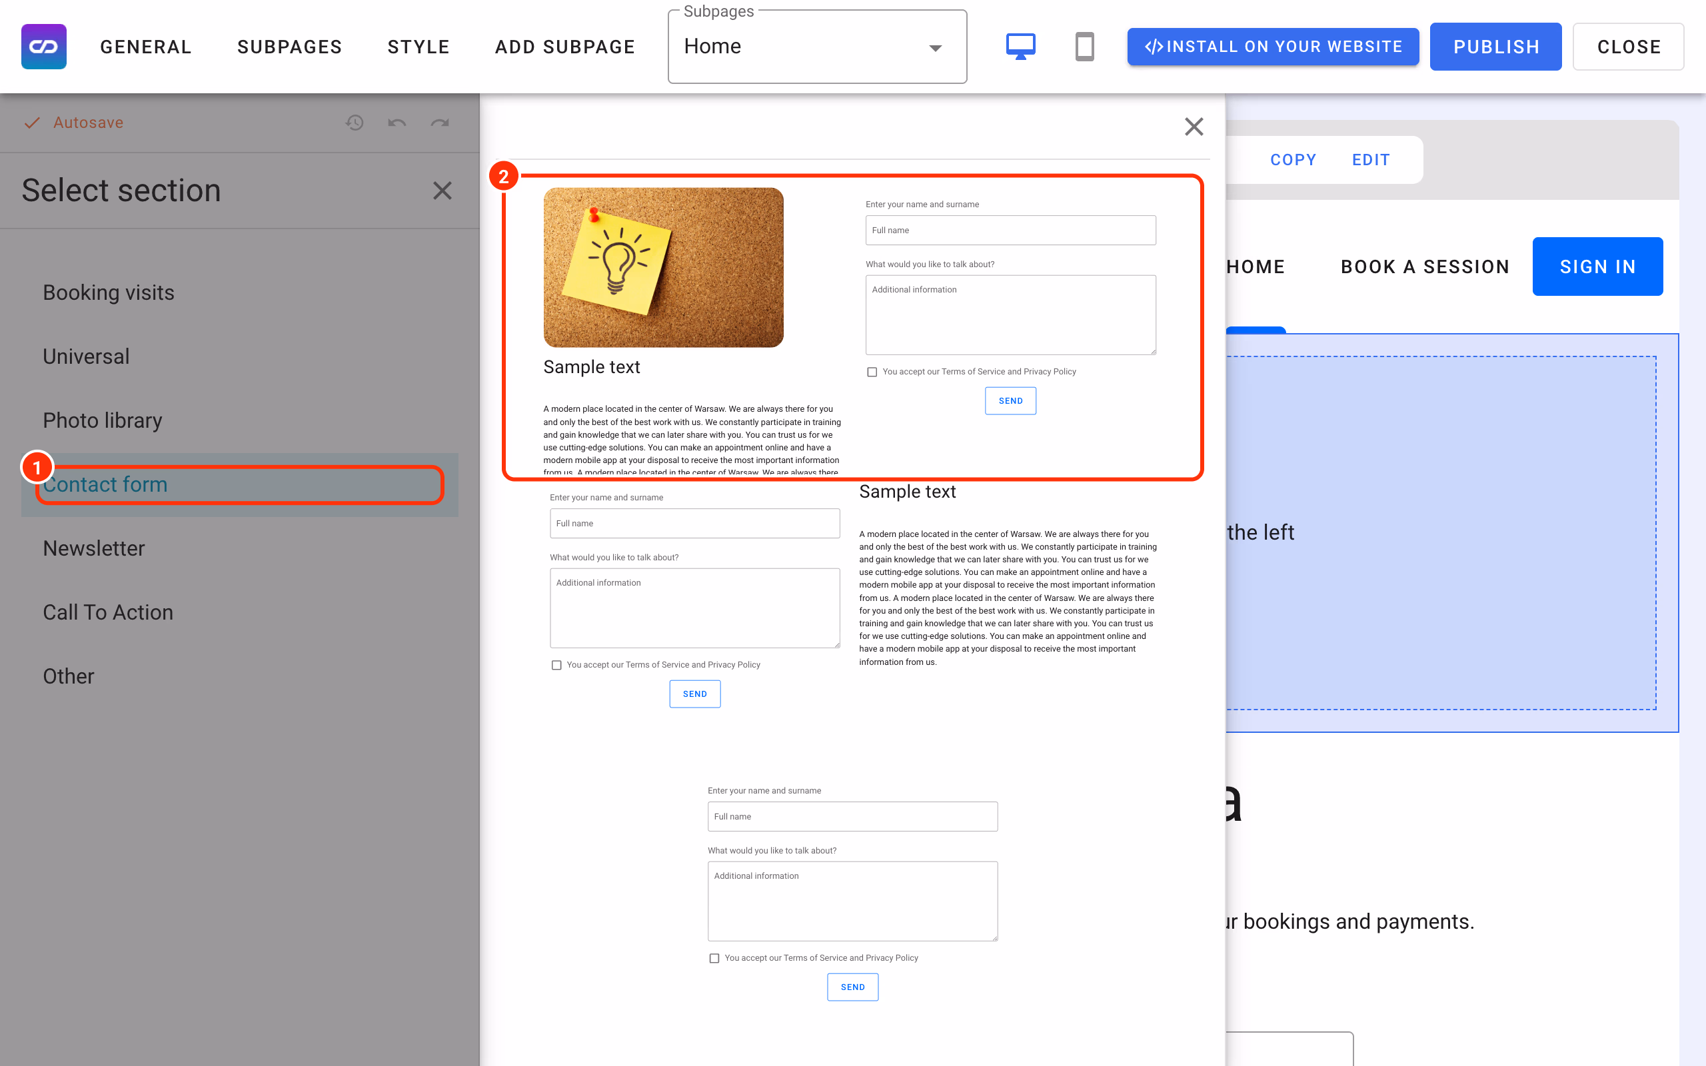Viewport: 1706px width, 1066px height.
Task: Tick Terms checkbox in third form template
Action: pos(714,959)
